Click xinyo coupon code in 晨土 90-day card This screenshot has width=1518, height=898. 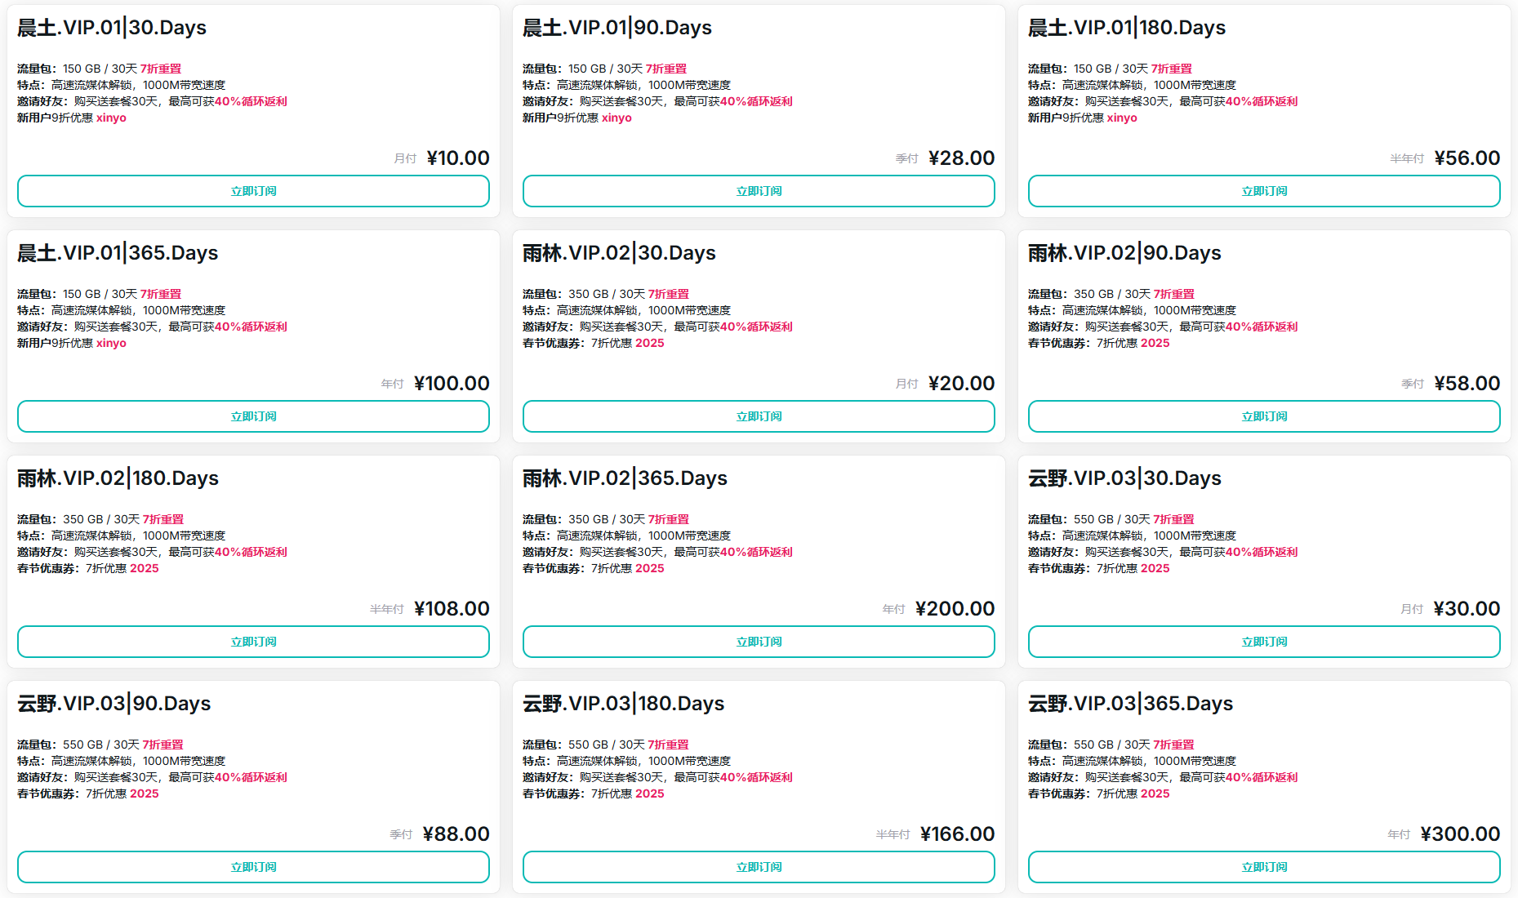pyautogui.click(x=617, y=118)
